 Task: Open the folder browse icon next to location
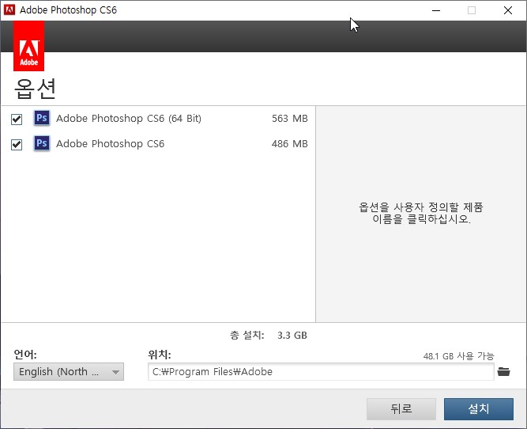coord(503,372)
